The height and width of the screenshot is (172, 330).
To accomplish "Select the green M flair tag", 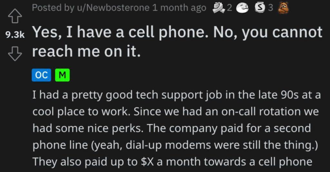I will coord(62,75).
